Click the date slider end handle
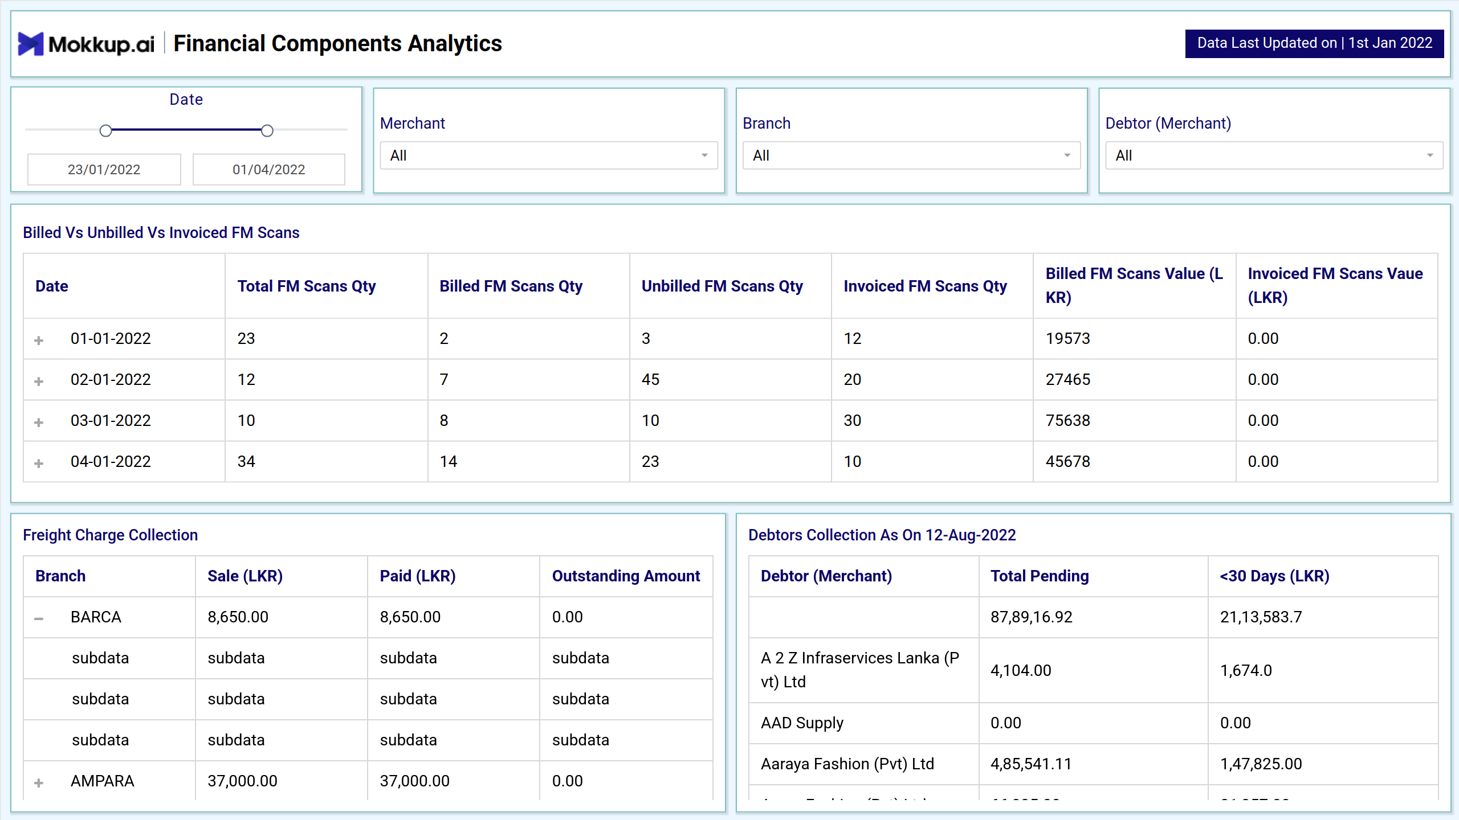Image resolution: width=1459 pixels, height=820 pixels. point(267,131)
